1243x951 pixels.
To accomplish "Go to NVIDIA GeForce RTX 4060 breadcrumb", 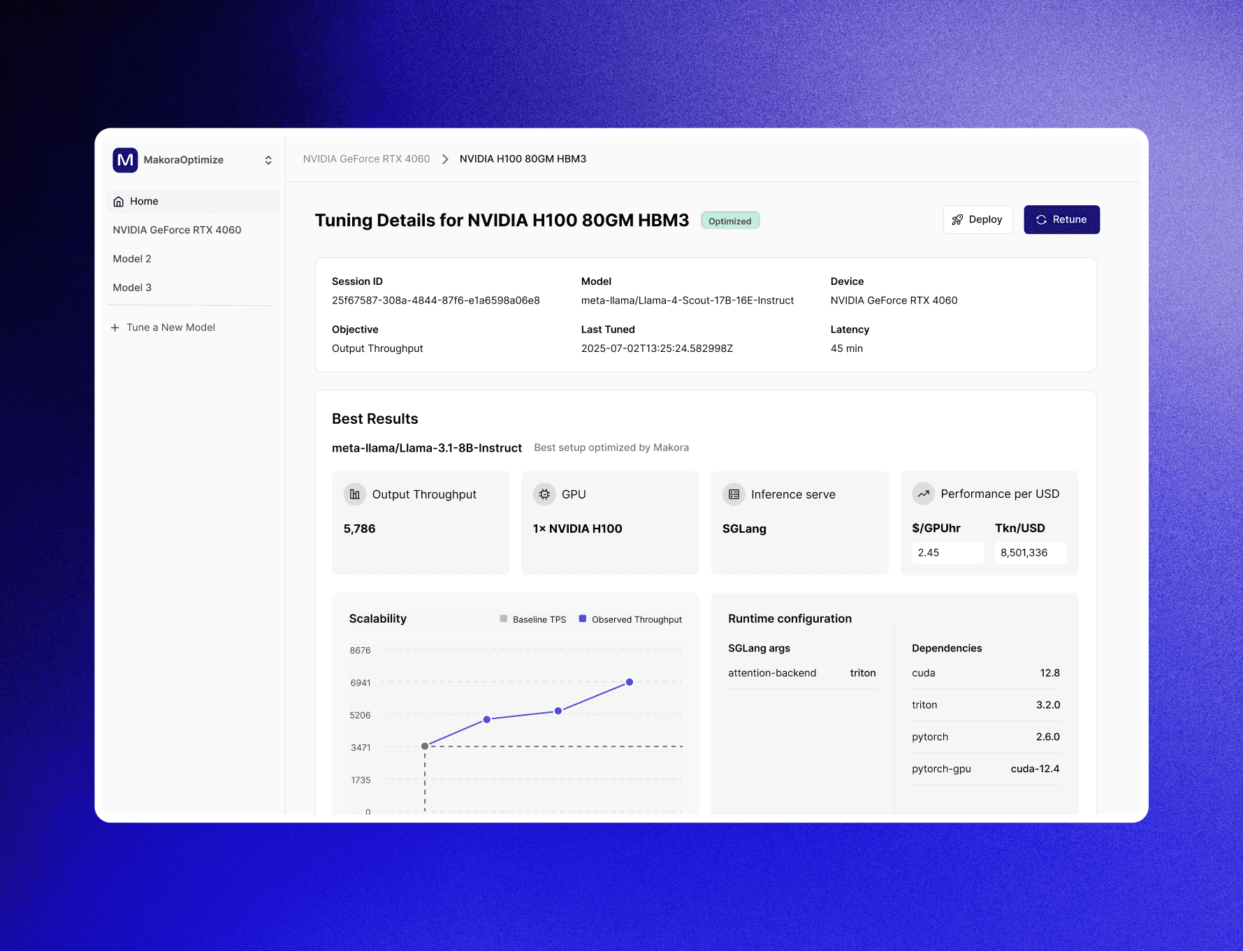I will point(366,158).
